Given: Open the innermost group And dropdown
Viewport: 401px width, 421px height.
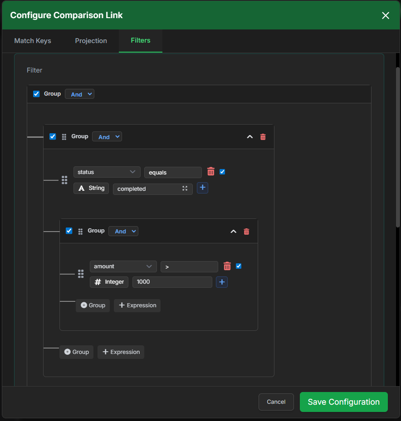Looking at the screenshot, I should [123, 231].
